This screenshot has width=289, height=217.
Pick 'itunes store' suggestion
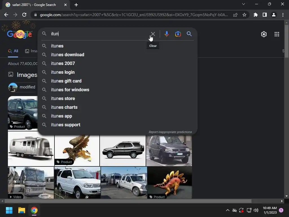(x=117, y=99)
